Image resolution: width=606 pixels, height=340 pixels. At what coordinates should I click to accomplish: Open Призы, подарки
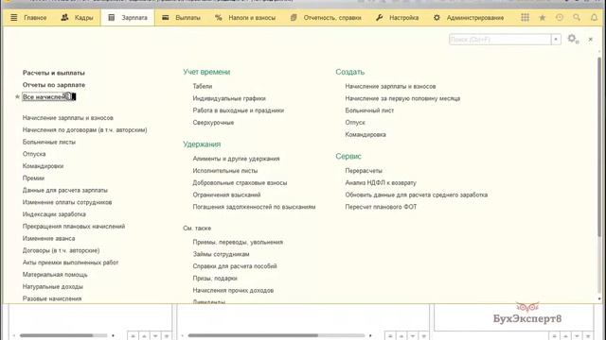click(x=215, y=279)
